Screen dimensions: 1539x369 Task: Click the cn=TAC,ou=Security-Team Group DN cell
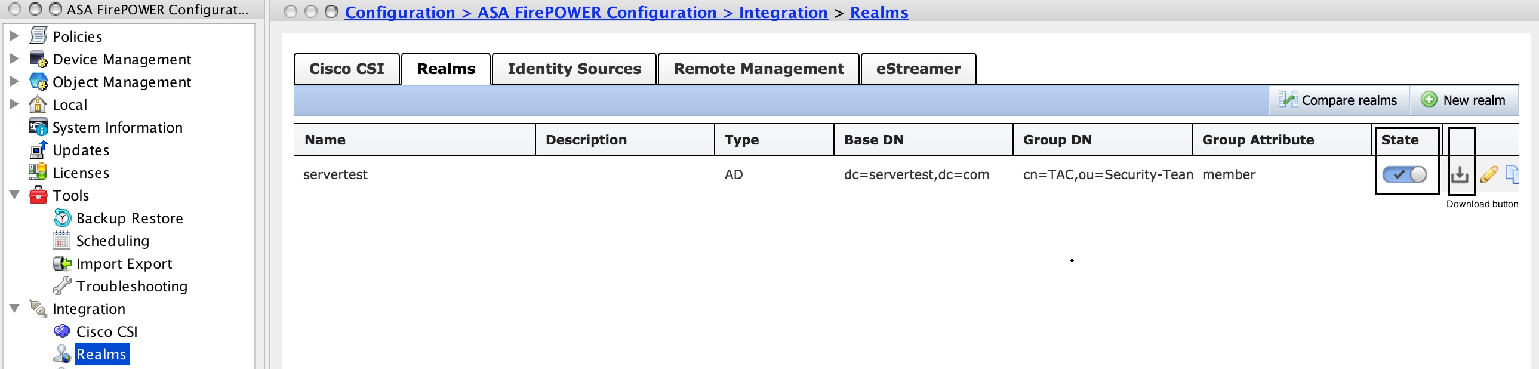coord(1107,174)
